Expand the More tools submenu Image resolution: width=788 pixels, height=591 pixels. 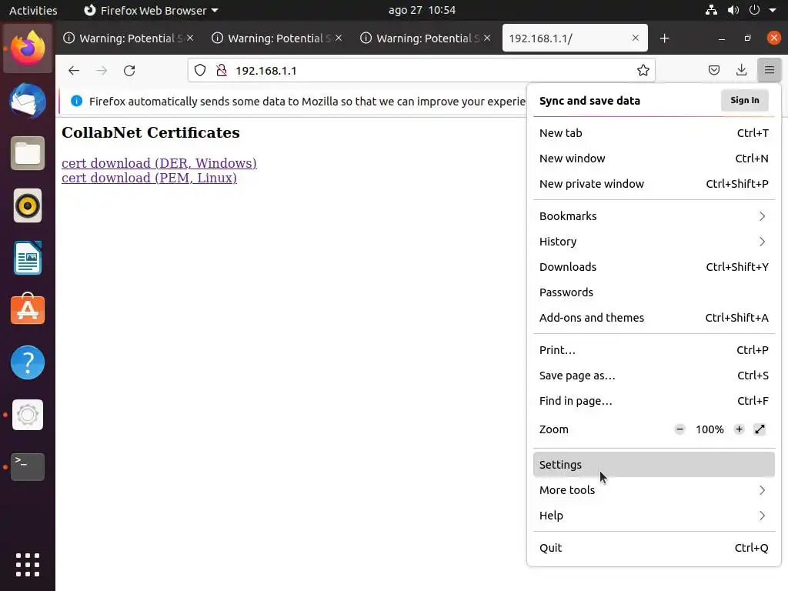click(x=653, y=490)
